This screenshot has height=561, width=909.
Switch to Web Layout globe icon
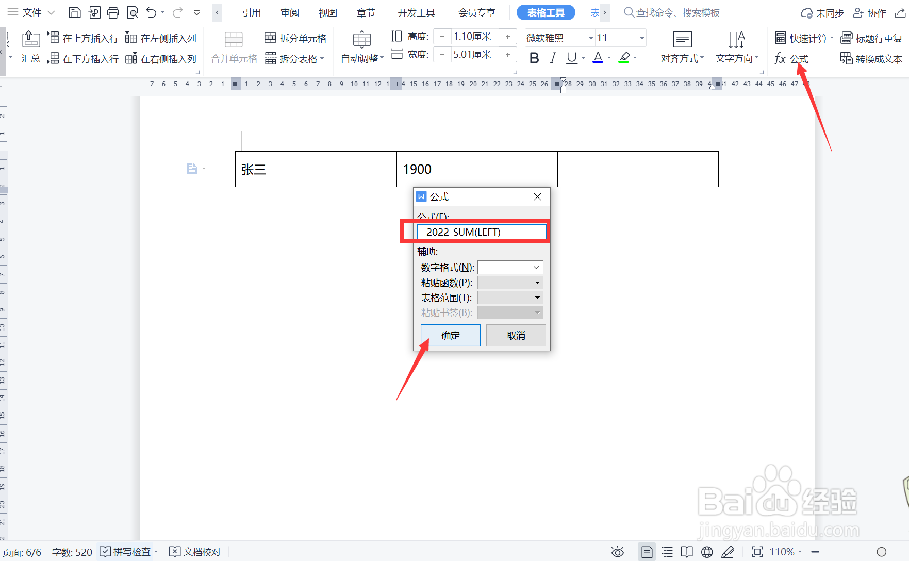coord(707,552)
